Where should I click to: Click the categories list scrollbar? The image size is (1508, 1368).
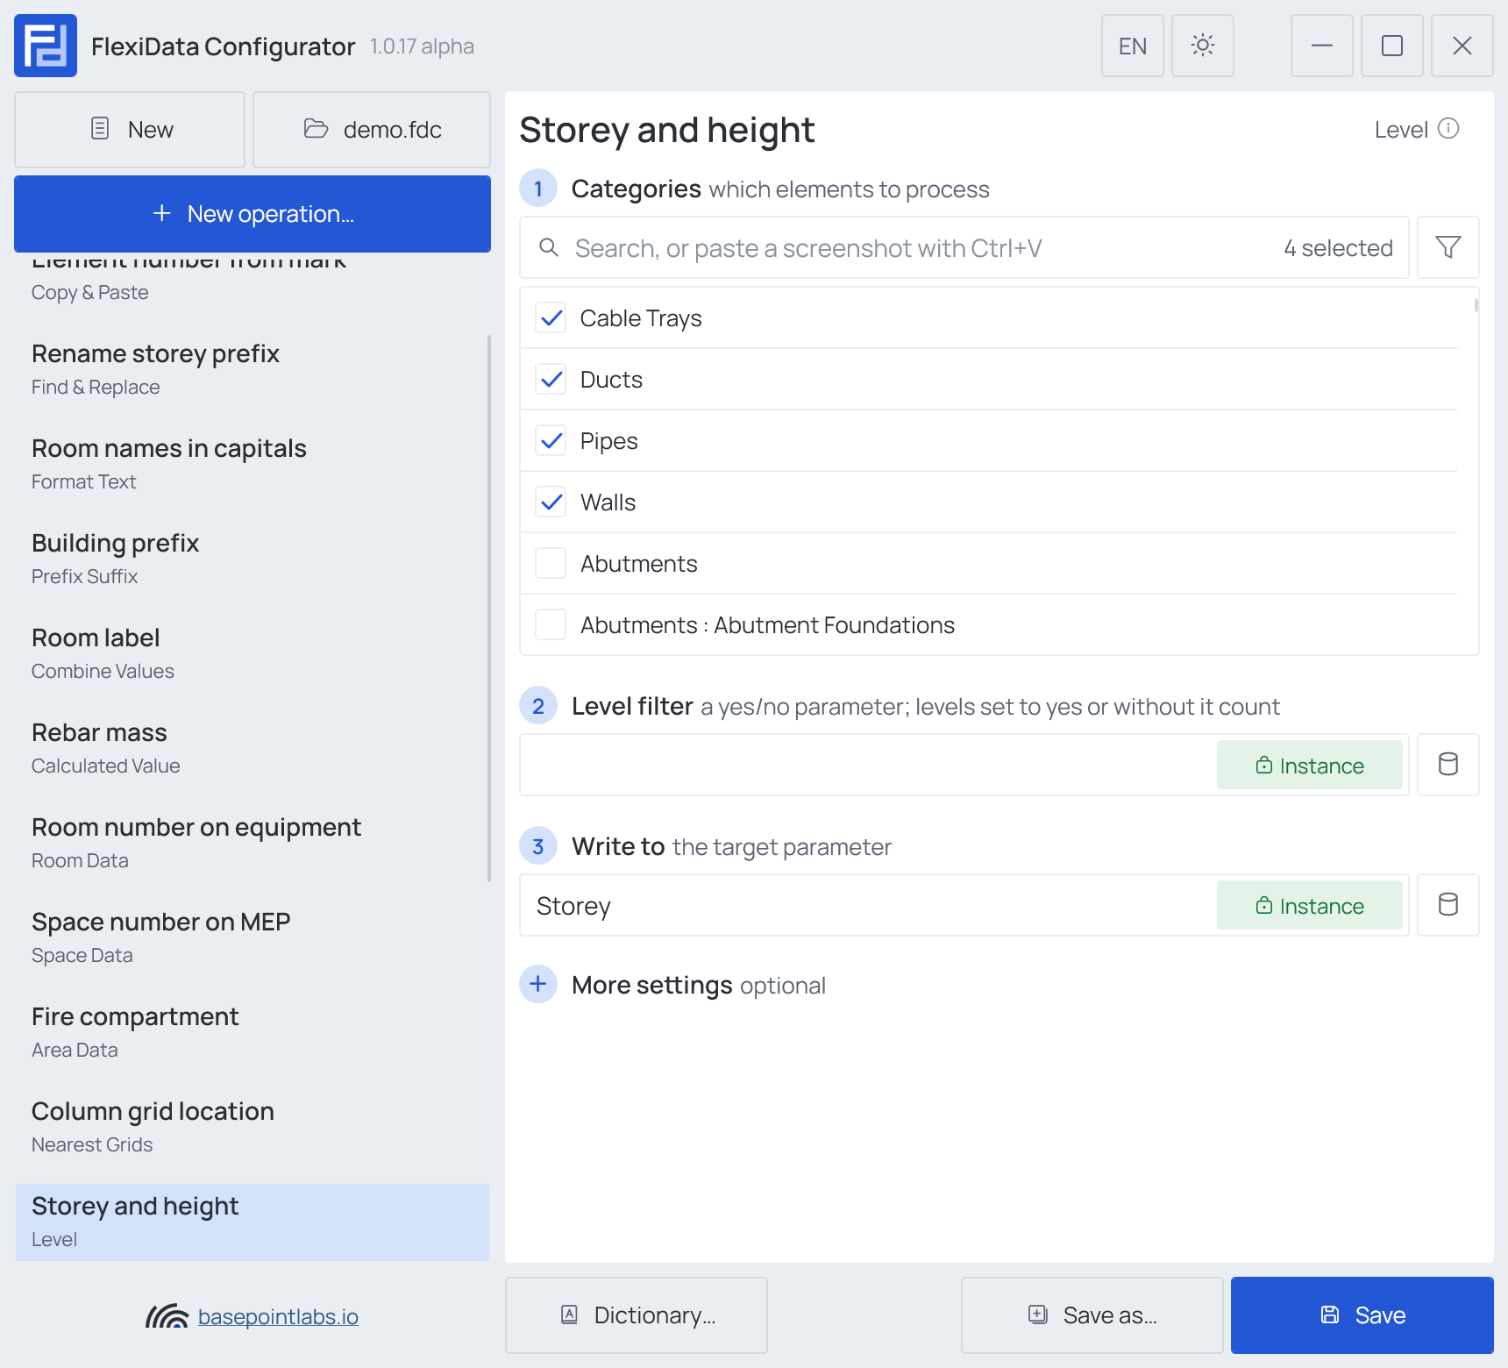point(1476,305)
